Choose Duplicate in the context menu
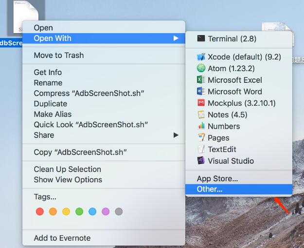304x248 pixels. pyautogui.click(x=51, y=104)
